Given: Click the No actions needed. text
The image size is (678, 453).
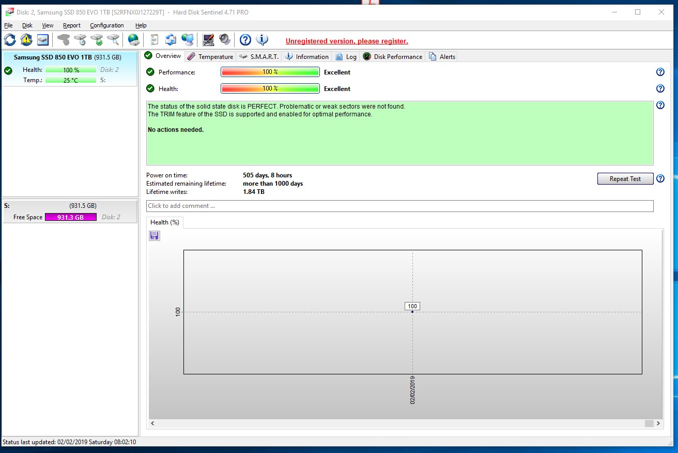Looking at the screenshot, I should (176, 130).
